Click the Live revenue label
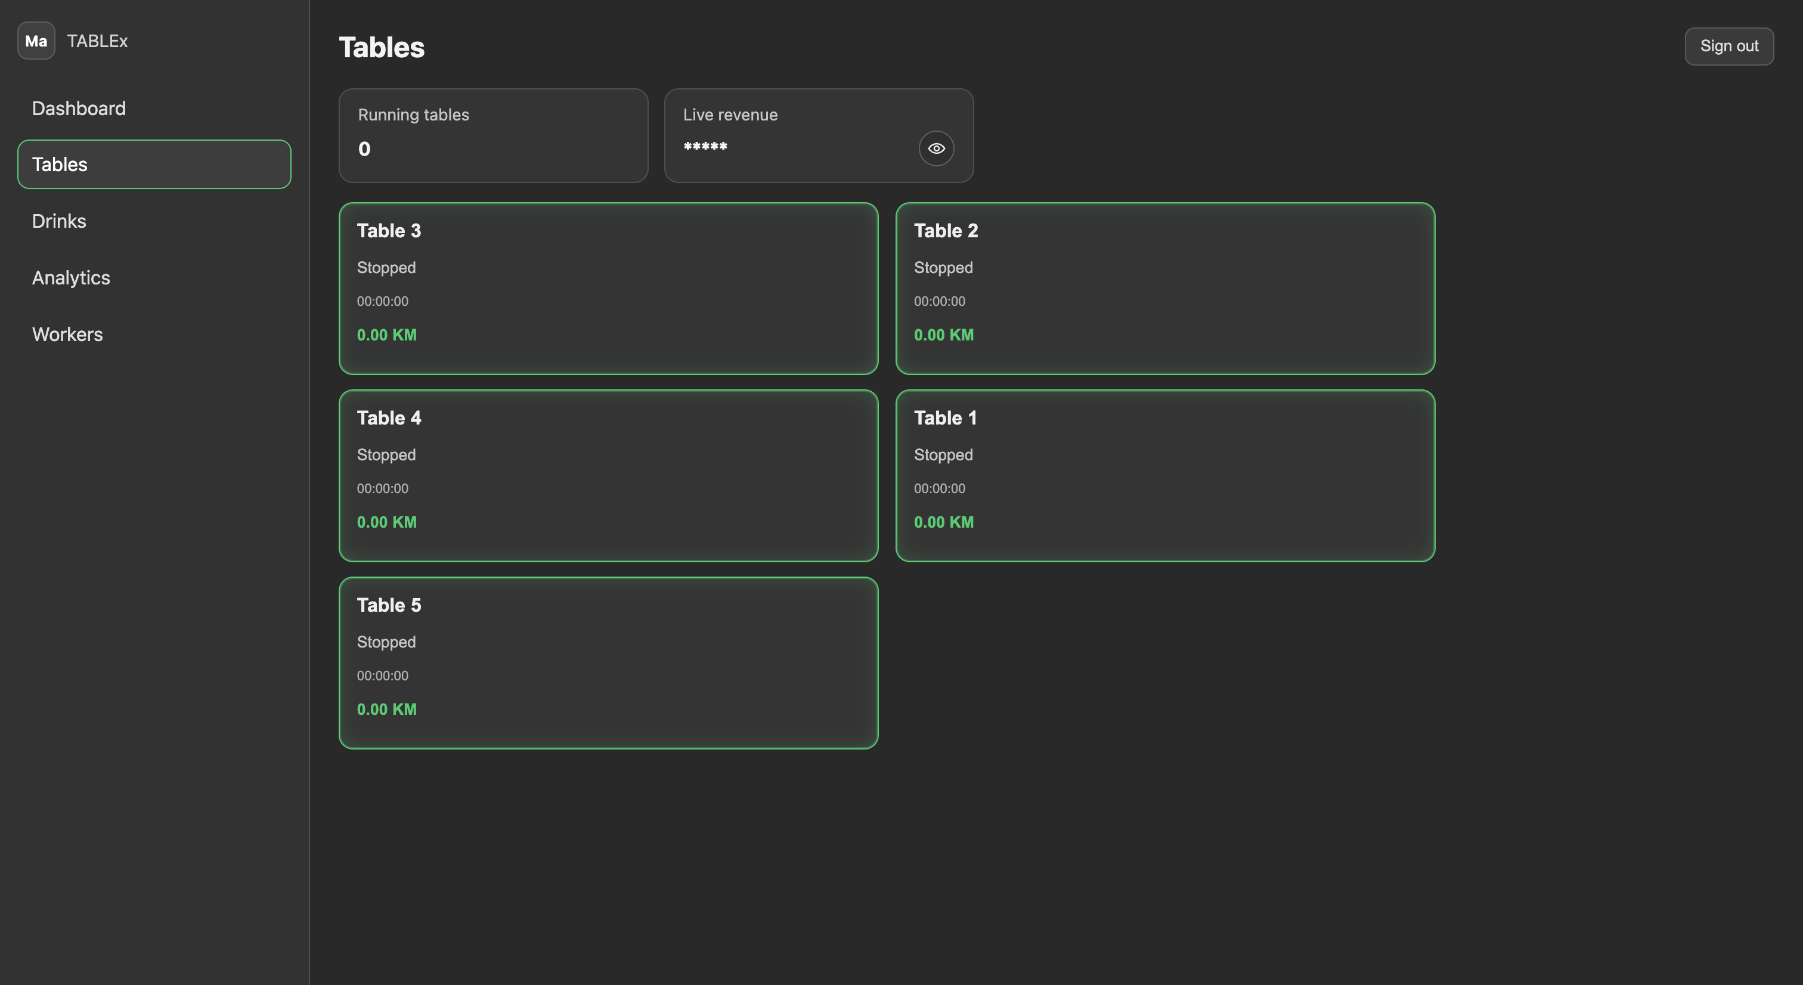This screenshot has width=1803, height=985. point(730,115)
